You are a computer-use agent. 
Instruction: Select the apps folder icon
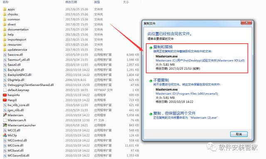[5, 9]
